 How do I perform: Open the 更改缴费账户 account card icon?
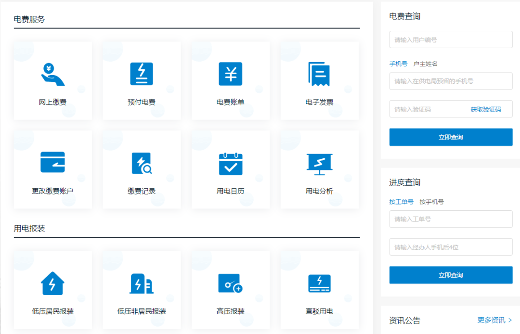[x=52, y=163]
